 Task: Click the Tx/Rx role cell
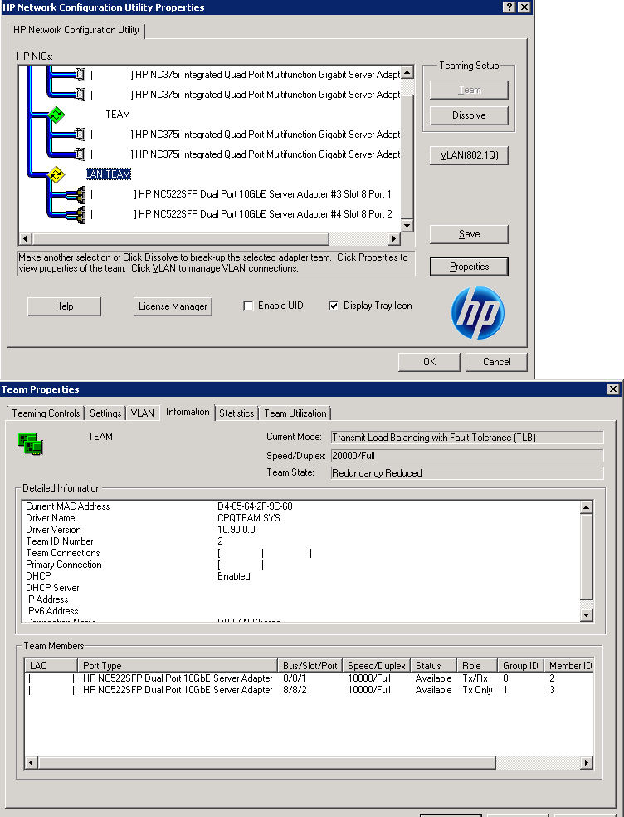475,678
